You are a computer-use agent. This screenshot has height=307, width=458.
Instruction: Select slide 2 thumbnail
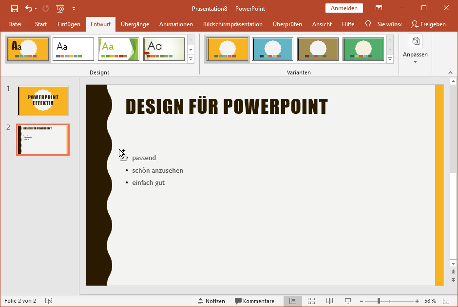43,140
